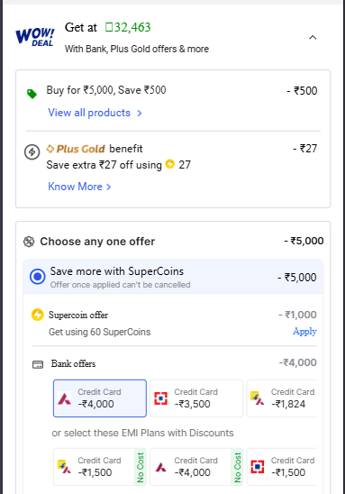Screen dimensions: 345x494
Task: Choose Axis No Cost EMI plan -₹4,000
Action: 196,467
